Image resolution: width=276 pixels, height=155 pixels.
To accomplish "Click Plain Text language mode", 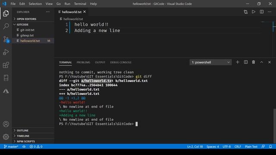I will (251, 146).
